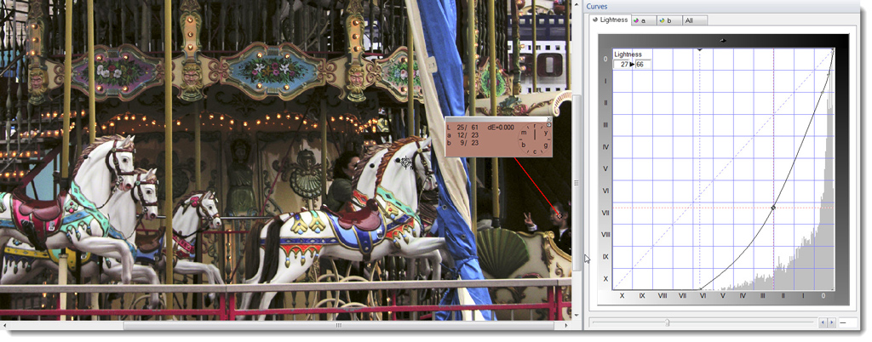The height and width of the screenshot is (342, 872).
Task: Click zone X label on the horizontal axis
Action: pos(622,296)
